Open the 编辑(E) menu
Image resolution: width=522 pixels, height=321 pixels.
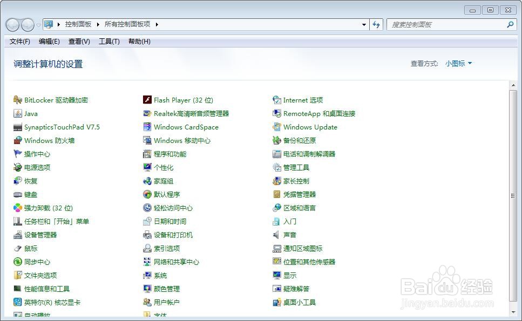click(49, 42)
